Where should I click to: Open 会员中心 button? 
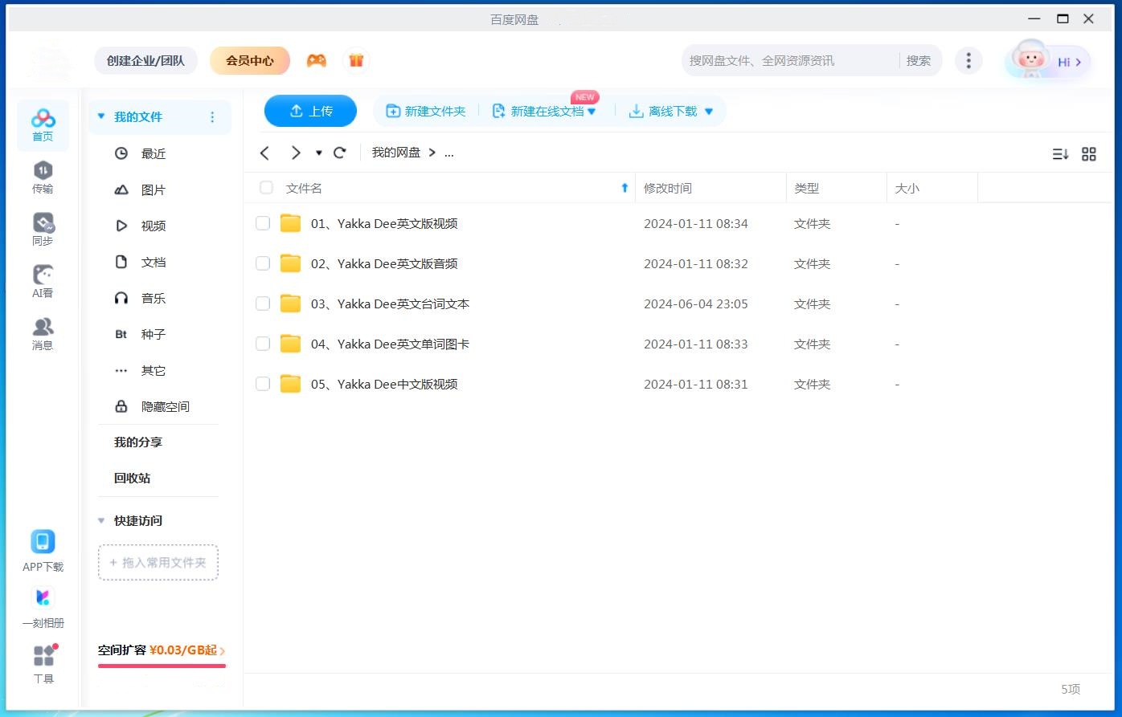pos(250,60)
